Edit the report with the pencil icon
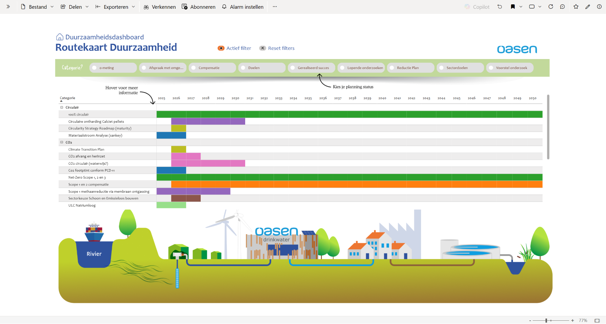The height and width of the screenshot is (324, 606). [588, 7]
